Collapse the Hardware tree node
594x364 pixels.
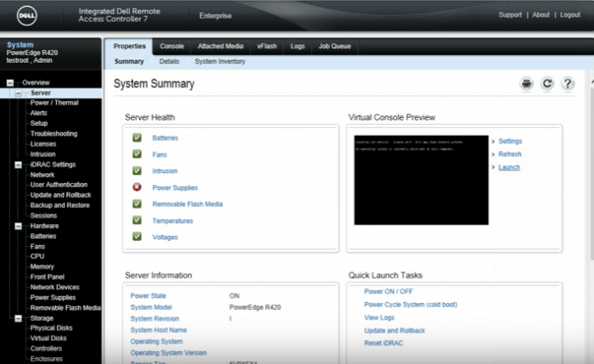(18, 227)
